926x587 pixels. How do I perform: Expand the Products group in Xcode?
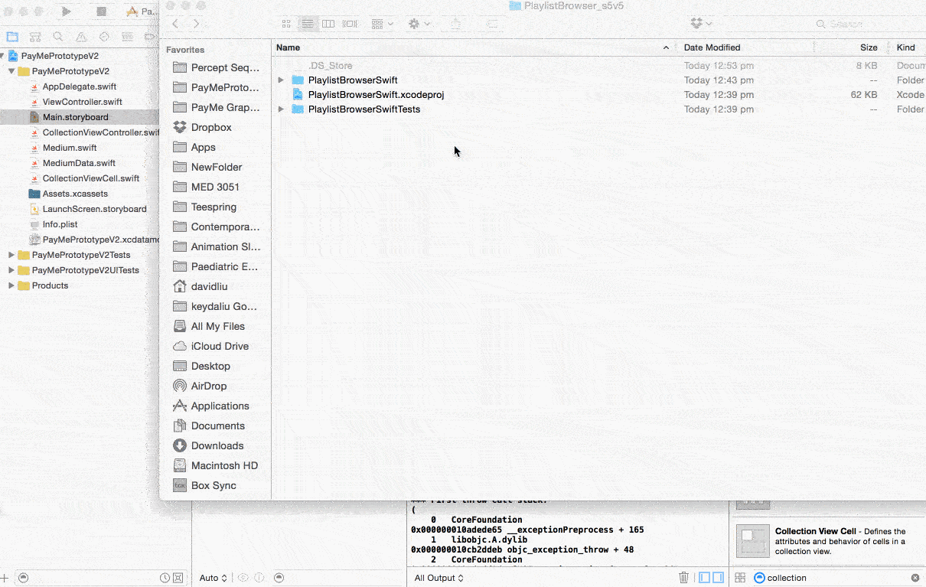click(x=11, y=285)
